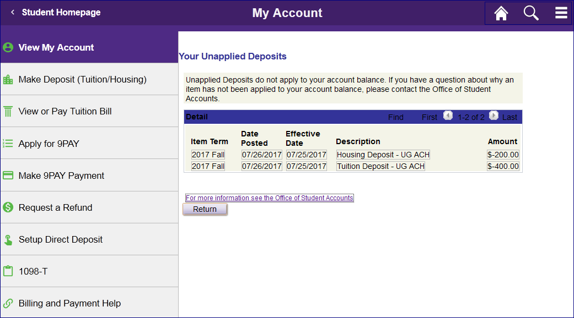Screen dimensions: 574x318
Task: Click the 1098-T clipboard icon
Action: click(x=8, y=271)
